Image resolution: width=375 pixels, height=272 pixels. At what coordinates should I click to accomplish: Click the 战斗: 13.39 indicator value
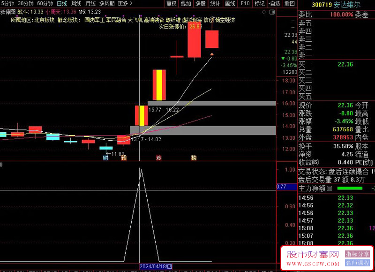point(30,12)
